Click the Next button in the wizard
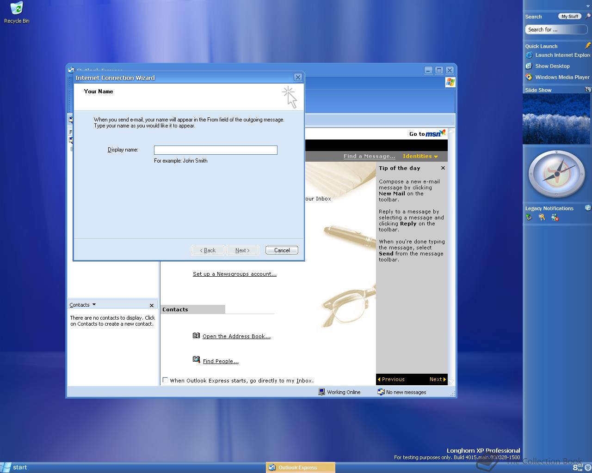 pos(242,250)
